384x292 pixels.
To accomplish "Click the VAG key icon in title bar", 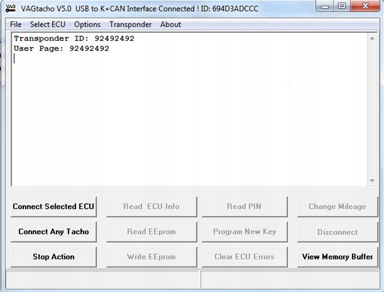I will 10,8.
